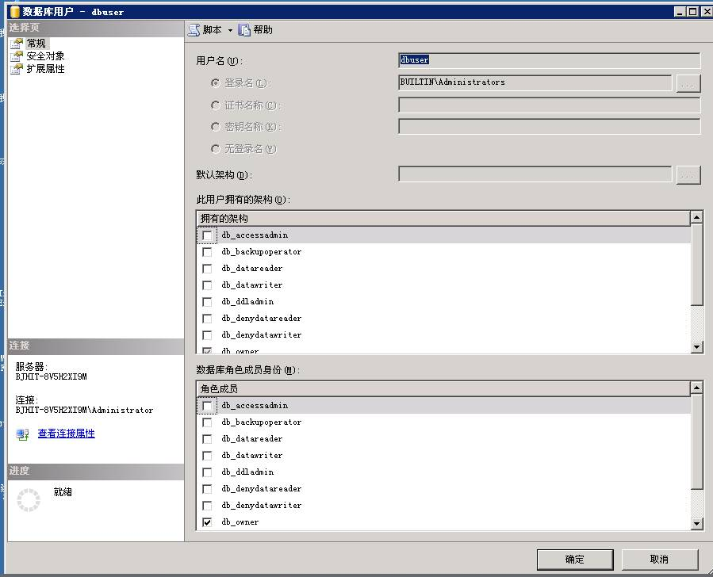Image resolution: width=713 pixels, height=577 pixels.
Task: Click the 扩展属性 page icon
Action: coord(17,69)
